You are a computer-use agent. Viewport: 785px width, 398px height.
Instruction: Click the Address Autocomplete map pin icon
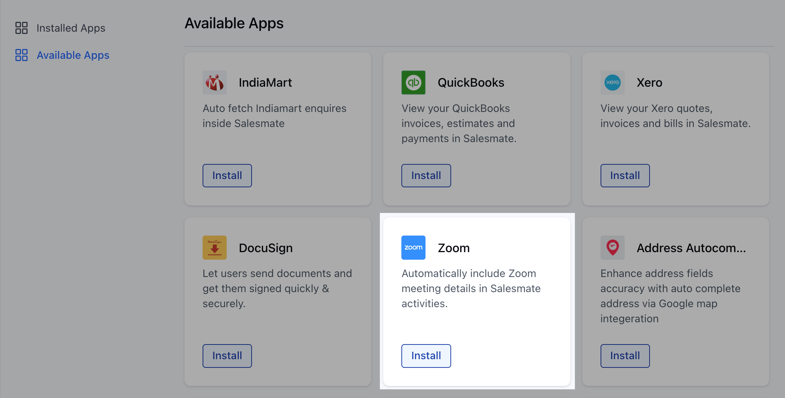click(x=613, y=248)
